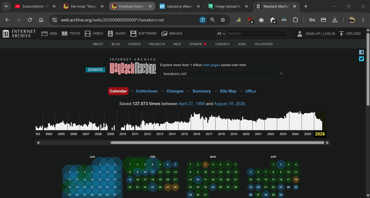Screen dimensions: 370x198
Task: Open the Video section
Action: pos(94,33)
